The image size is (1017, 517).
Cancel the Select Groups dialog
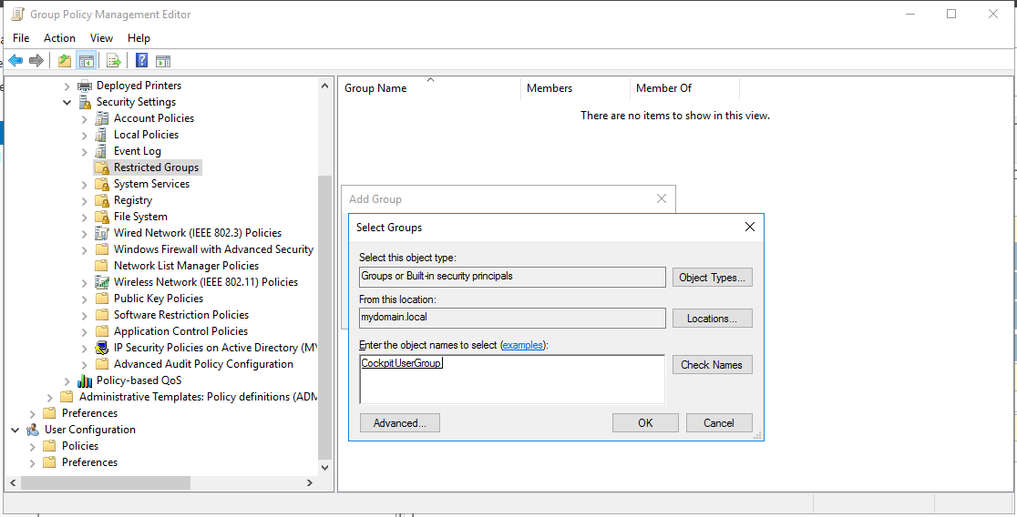[719, 423]
